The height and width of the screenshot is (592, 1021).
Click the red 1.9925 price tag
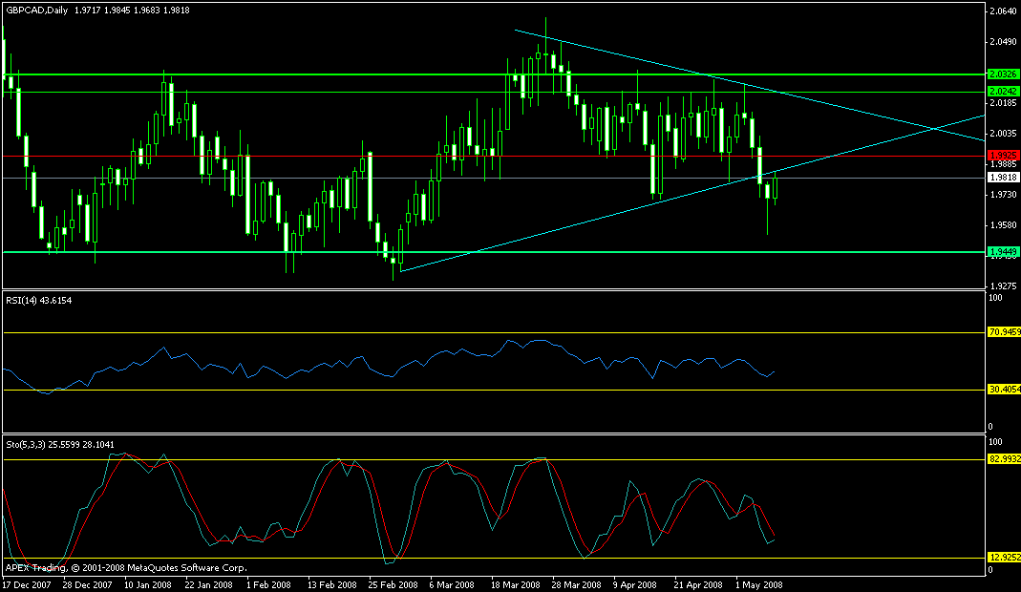point(1002,155)
